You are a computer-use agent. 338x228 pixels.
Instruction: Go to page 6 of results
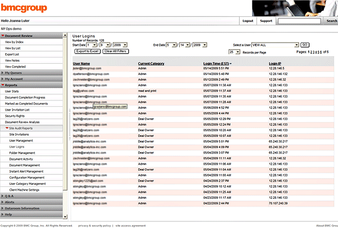click(321, 52)
